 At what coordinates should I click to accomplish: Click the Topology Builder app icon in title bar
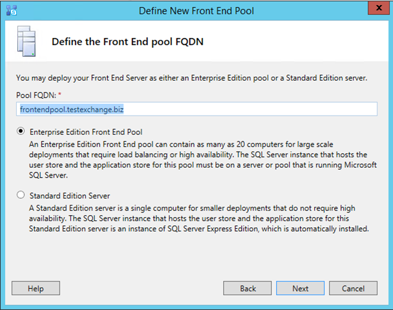click(12, 10)
